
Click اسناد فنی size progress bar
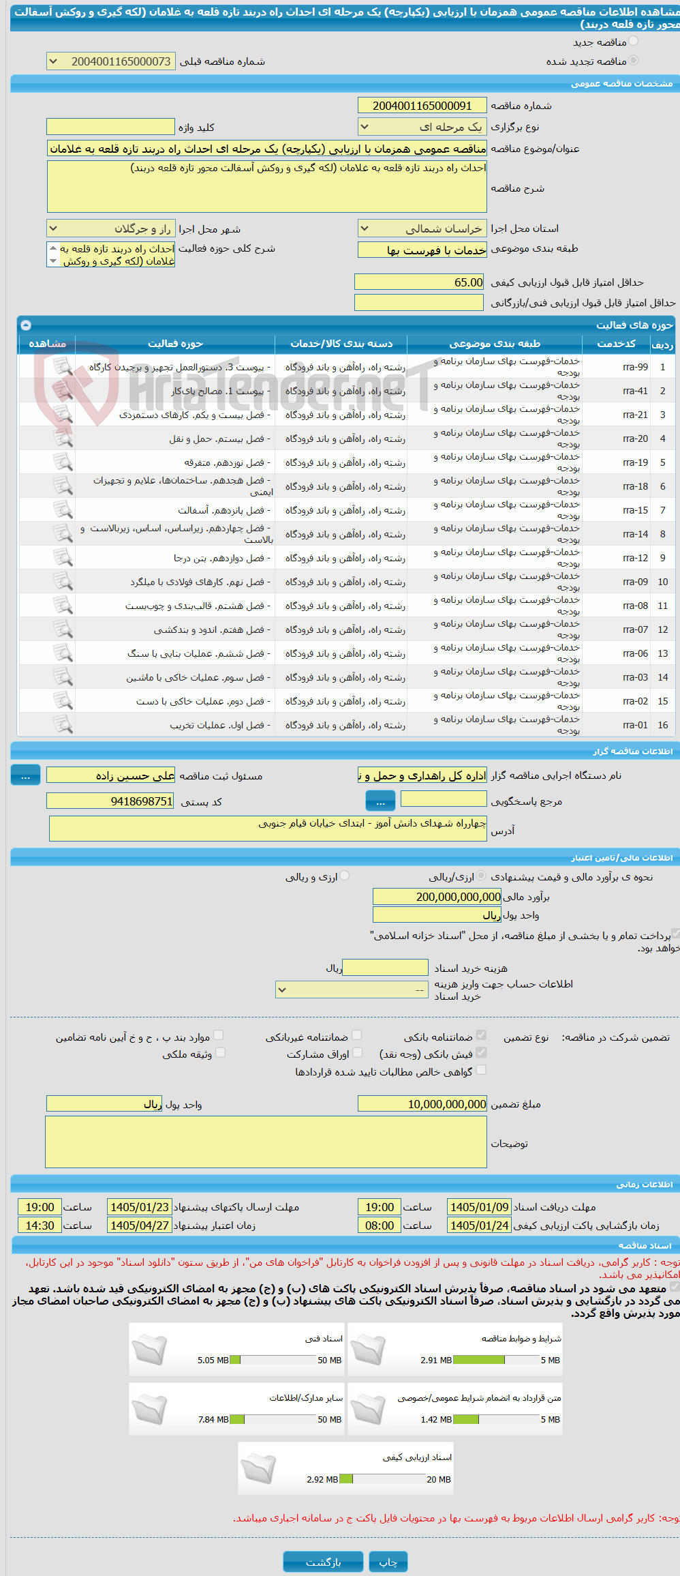273,1360
